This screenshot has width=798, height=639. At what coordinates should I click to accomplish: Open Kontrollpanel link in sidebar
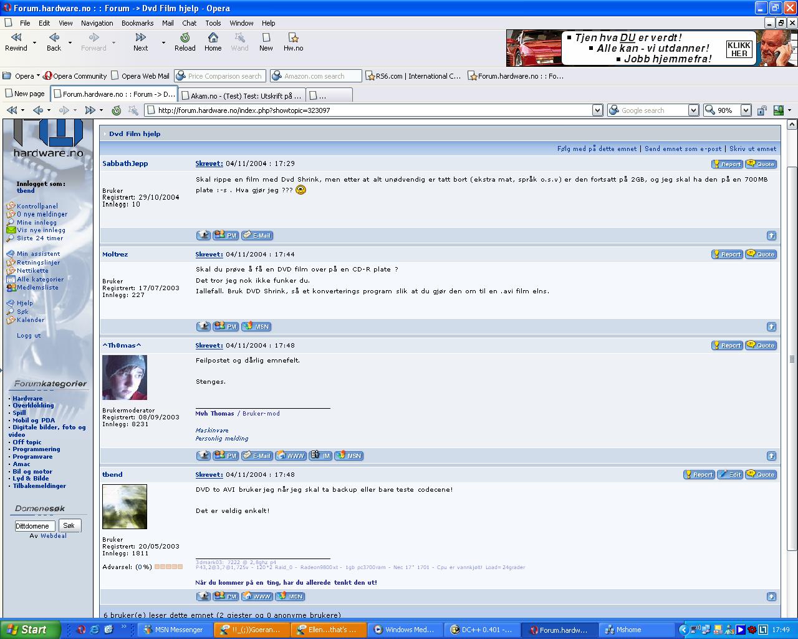[37, 206]
